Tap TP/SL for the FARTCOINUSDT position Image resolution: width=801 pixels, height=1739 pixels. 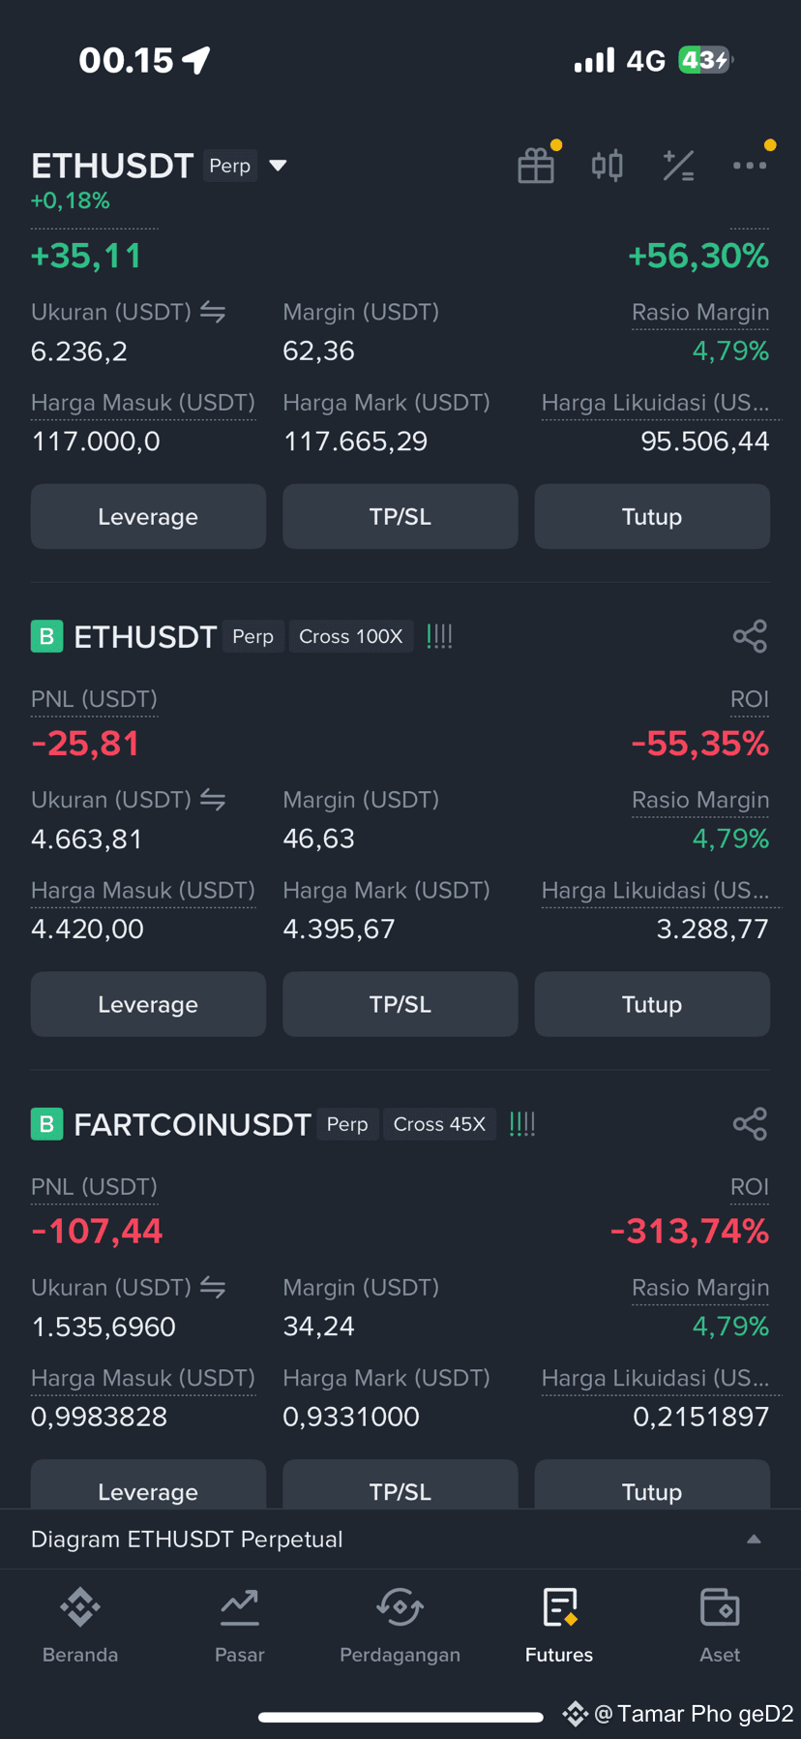pos(400,1484)
